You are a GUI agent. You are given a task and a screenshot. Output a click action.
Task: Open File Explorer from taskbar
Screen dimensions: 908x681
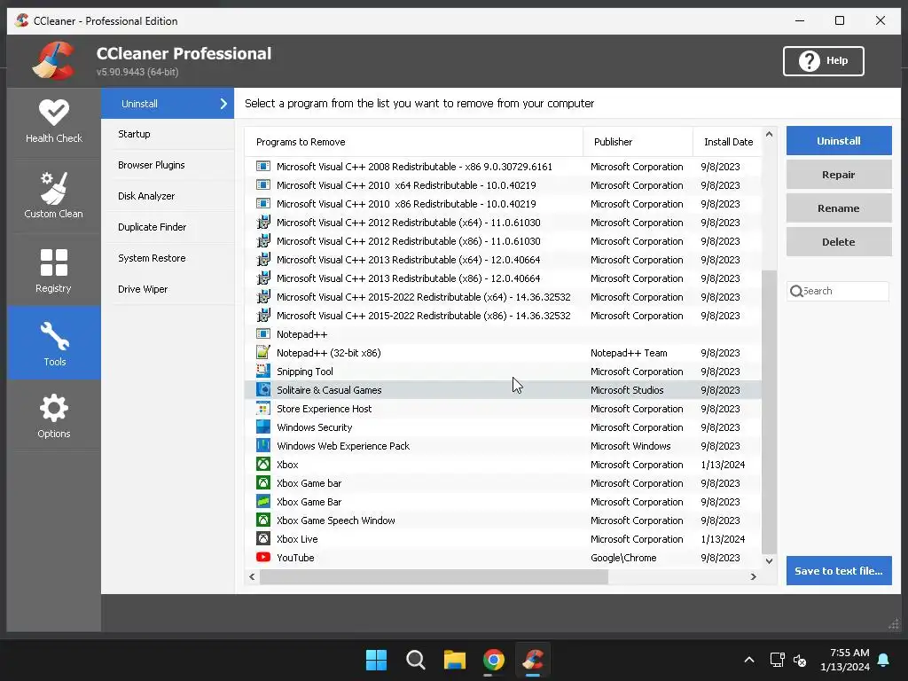455,660
